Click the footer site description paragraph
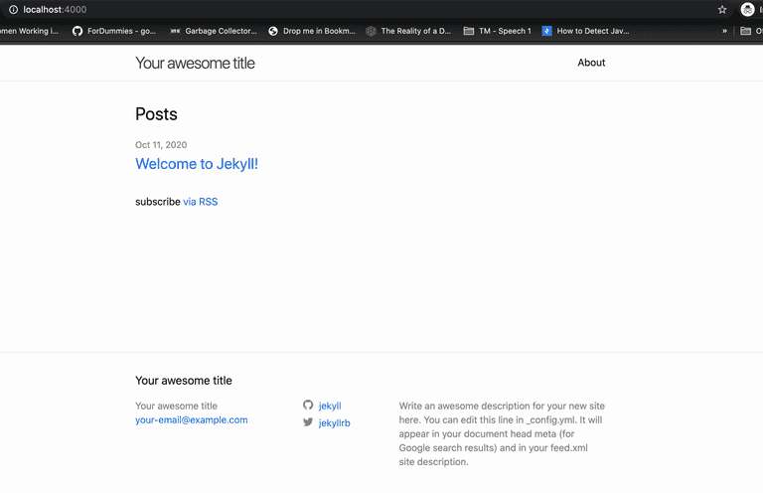Image resolution: width=763 pixels, height=493 pixels. [x=502, y=433]
